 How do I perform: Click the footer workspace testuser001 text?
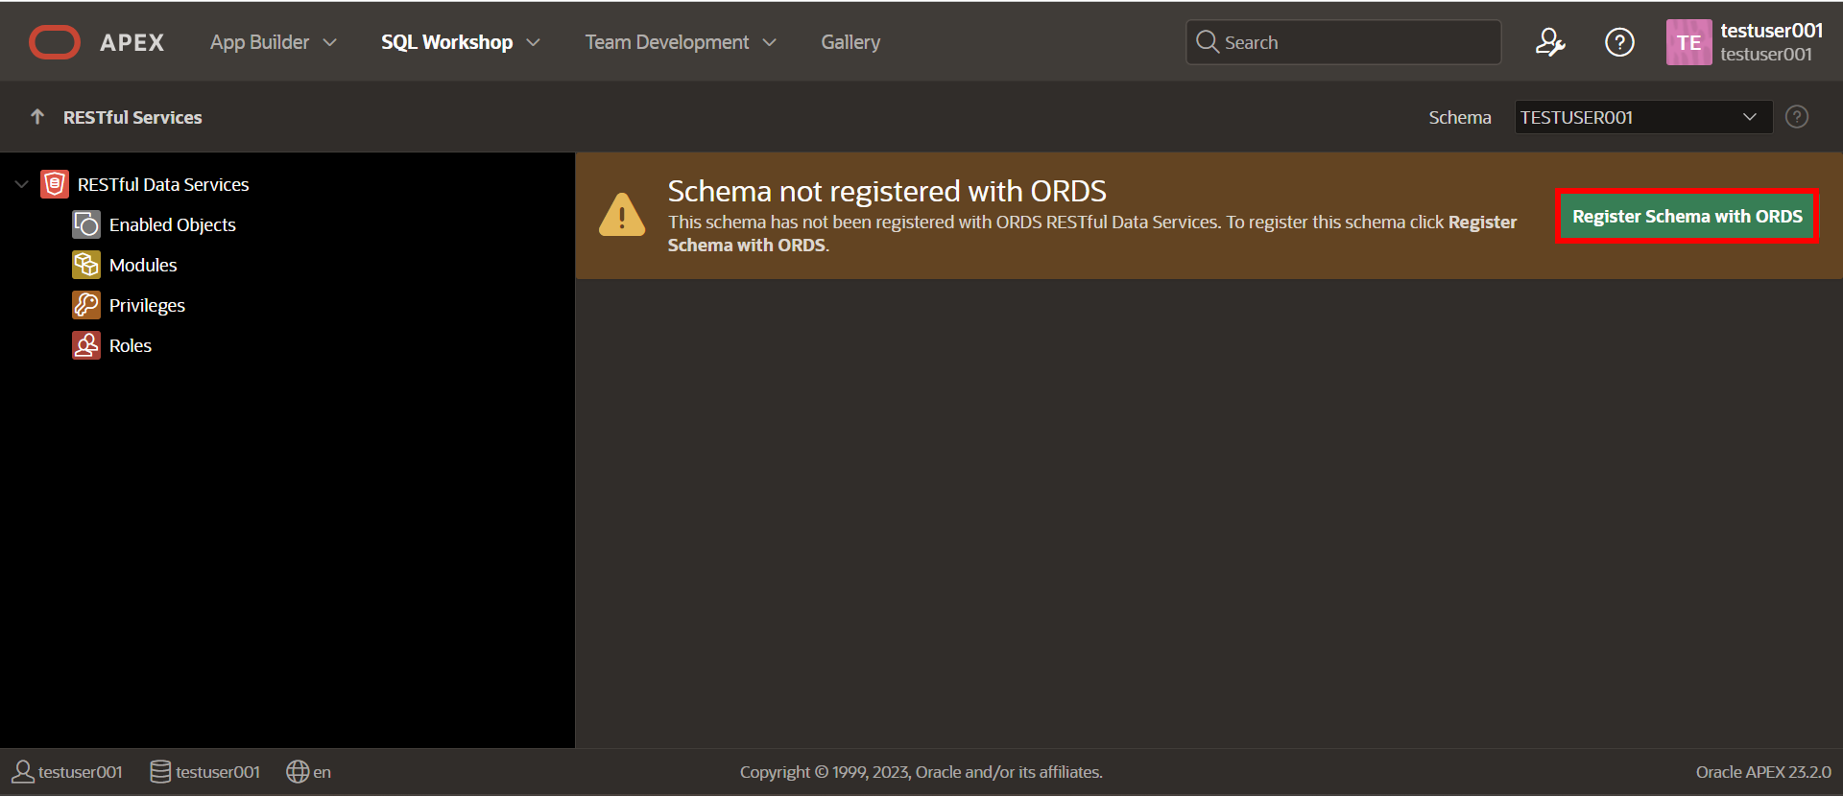tap(218, 772)
